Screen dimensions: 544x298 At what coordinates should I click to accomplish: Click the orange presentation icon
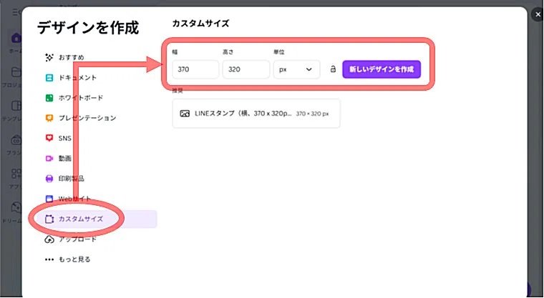(x=49, y=118)
